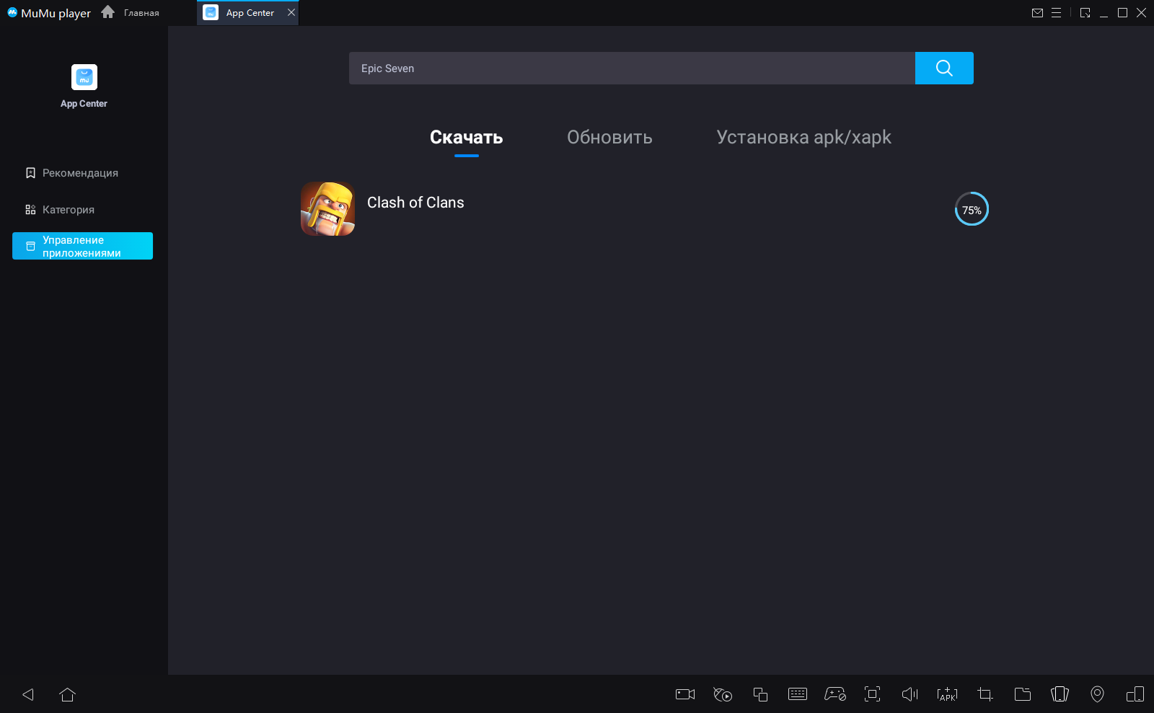This screenshot has width=1154, height=713.
Task: Open the virtual location pin icon
Action: (x=1097, y=694)
